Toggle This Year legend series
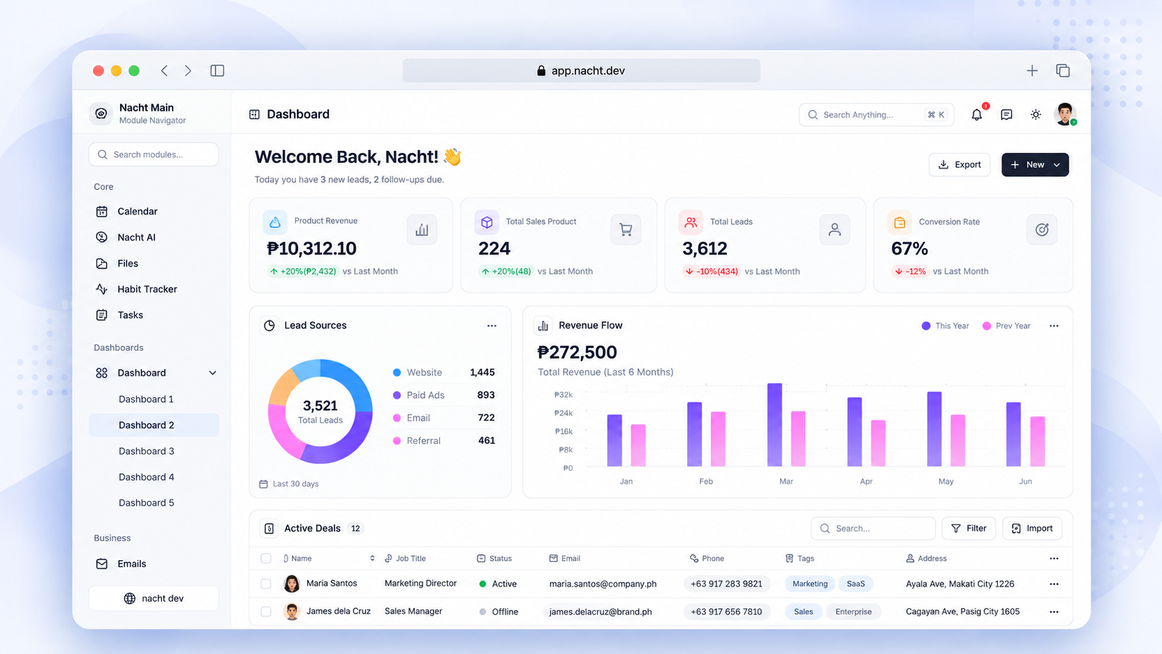 tap(945, 326)
